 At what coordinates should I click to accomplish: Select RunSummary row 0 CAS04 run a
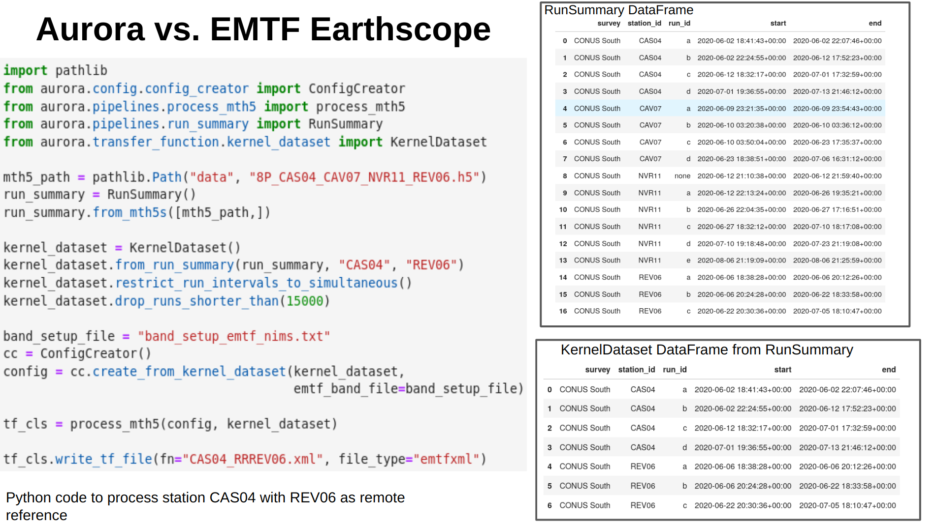[720, 41]
